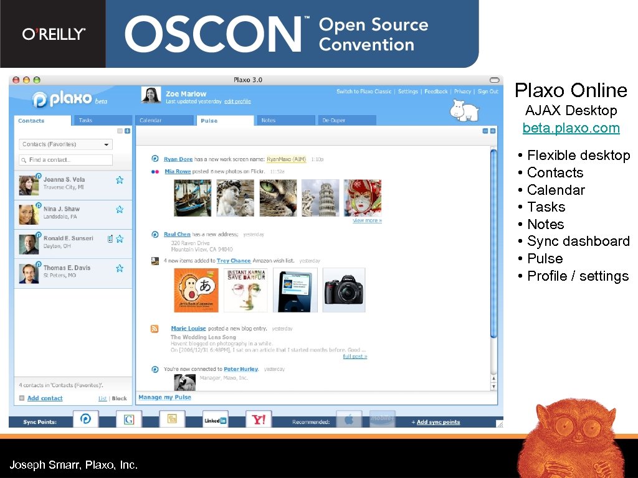This screenshot has height=478, width=638.
Task: Select the Plaxo sync point icon
Action: tap(85, 419)
